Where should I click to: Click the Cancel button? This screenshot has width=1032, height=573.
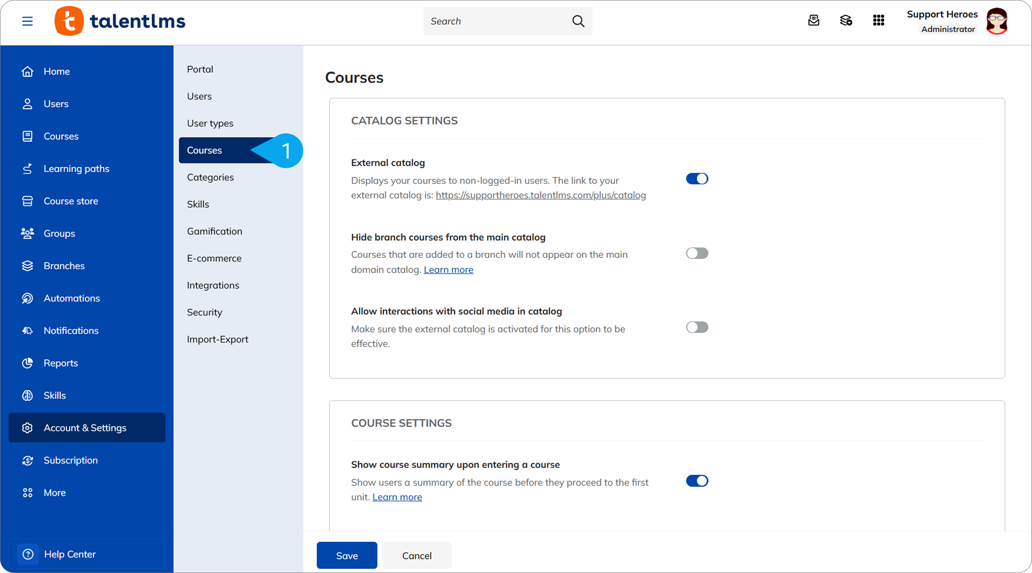(x=417, y=555)
